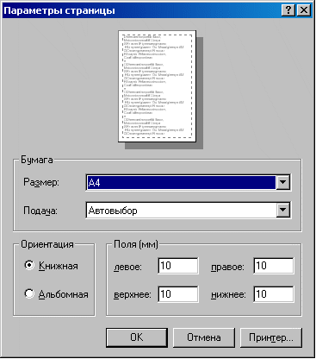This screenshot has width=316, height=359.
Task: Open the Подача paper source dropdown arrow
Action: [283, 211]
